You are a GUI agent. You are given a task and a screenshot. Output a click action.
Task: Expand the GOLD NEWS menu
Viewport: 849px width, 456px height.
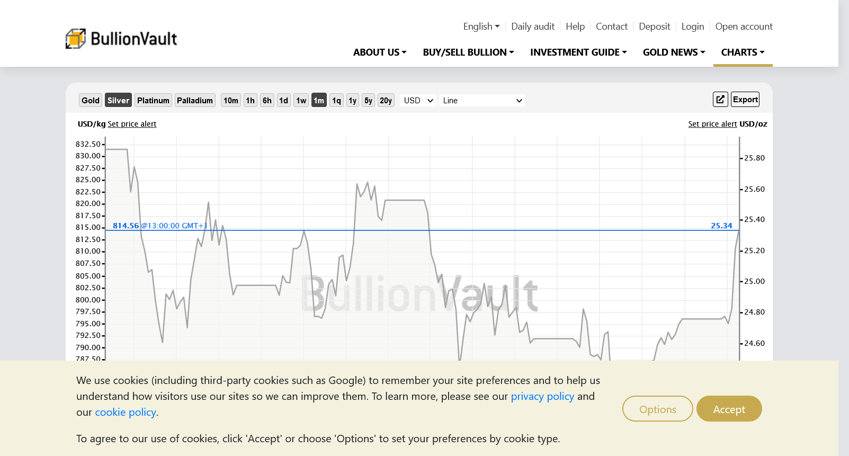(674, 52)
